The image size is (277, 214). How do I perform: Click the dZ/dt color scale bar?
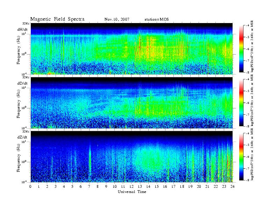(x=241, y=157)
